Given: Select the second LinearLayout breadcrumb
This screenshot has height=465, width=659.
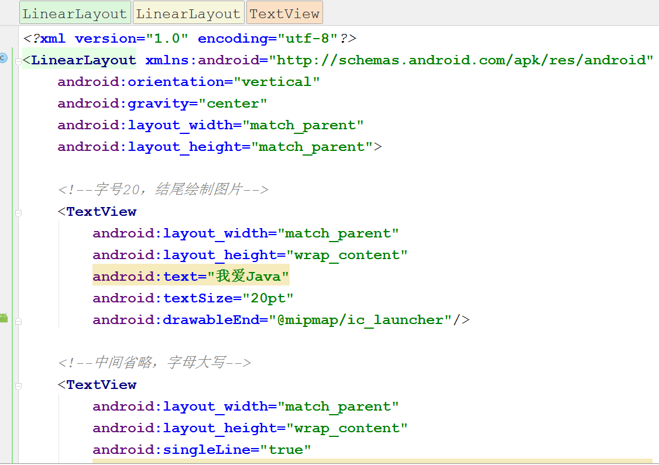Looking at the screenshot, I should (x=188, y=13).
